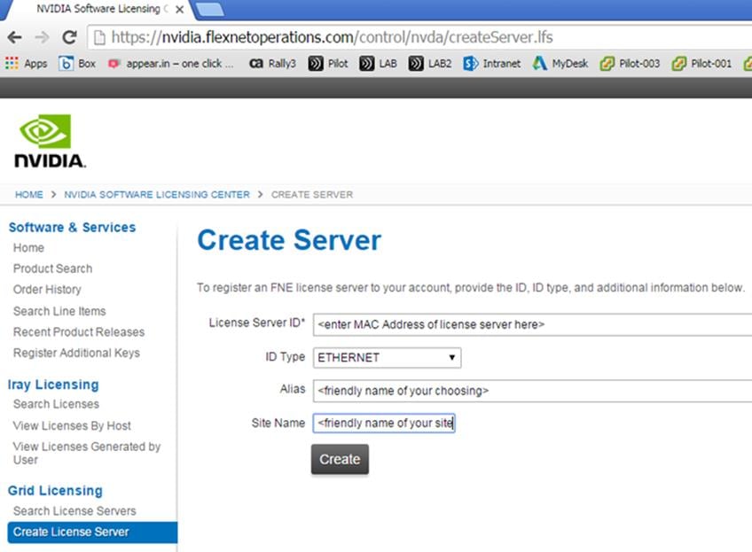
Task: Open the Pilot bookmark
Action: pyautogui.click(x=328, y=63)
